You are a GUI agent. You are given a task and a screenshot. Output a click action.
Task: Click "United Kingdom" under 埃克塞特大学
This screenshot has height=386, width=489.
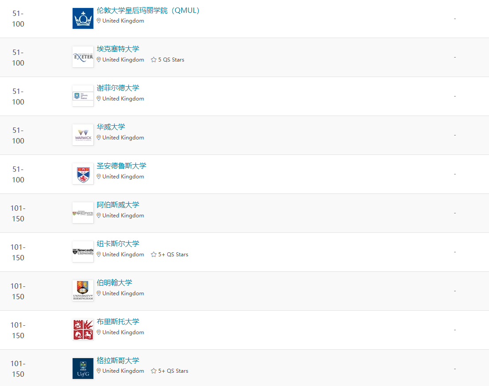[123, 60]
